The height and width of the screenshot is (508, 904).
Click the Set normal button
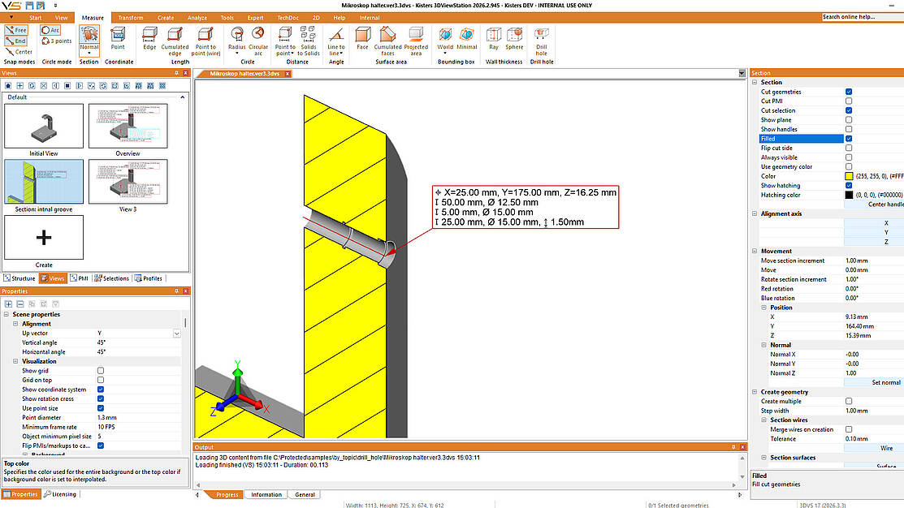[874, 382]
